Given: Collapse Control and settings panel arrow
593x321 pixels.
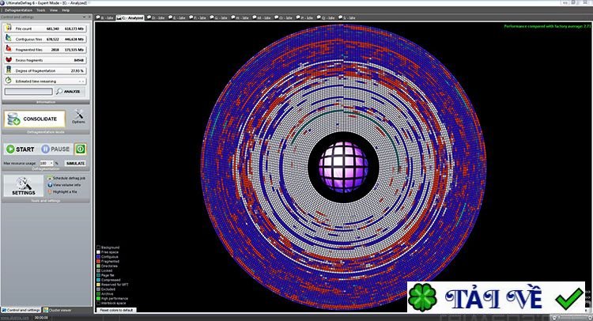Looking at the screenshot, I should click(x=84, y=17).
